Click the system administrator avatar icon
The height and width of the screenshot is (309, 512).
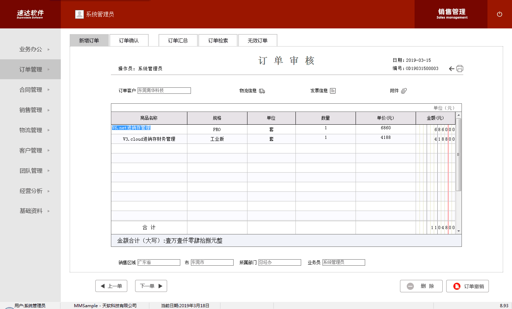pyautogui.click(x=79, y=14)
